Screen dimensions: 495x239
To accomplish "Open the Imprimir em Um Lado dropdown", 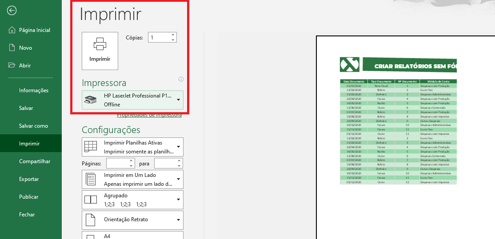I will tap(178, 179).
